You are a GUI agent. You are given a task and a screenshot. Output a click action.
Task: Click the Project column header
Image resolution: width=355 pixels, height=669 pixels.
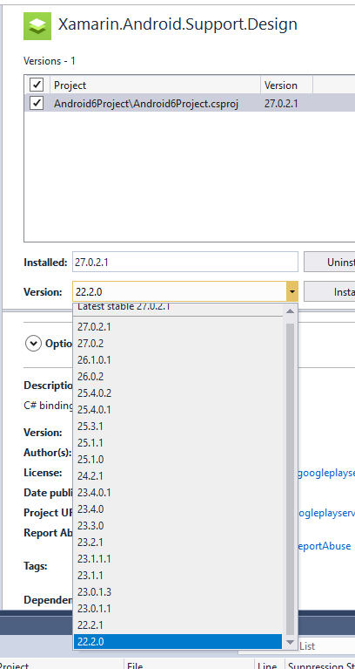[156, 85]
